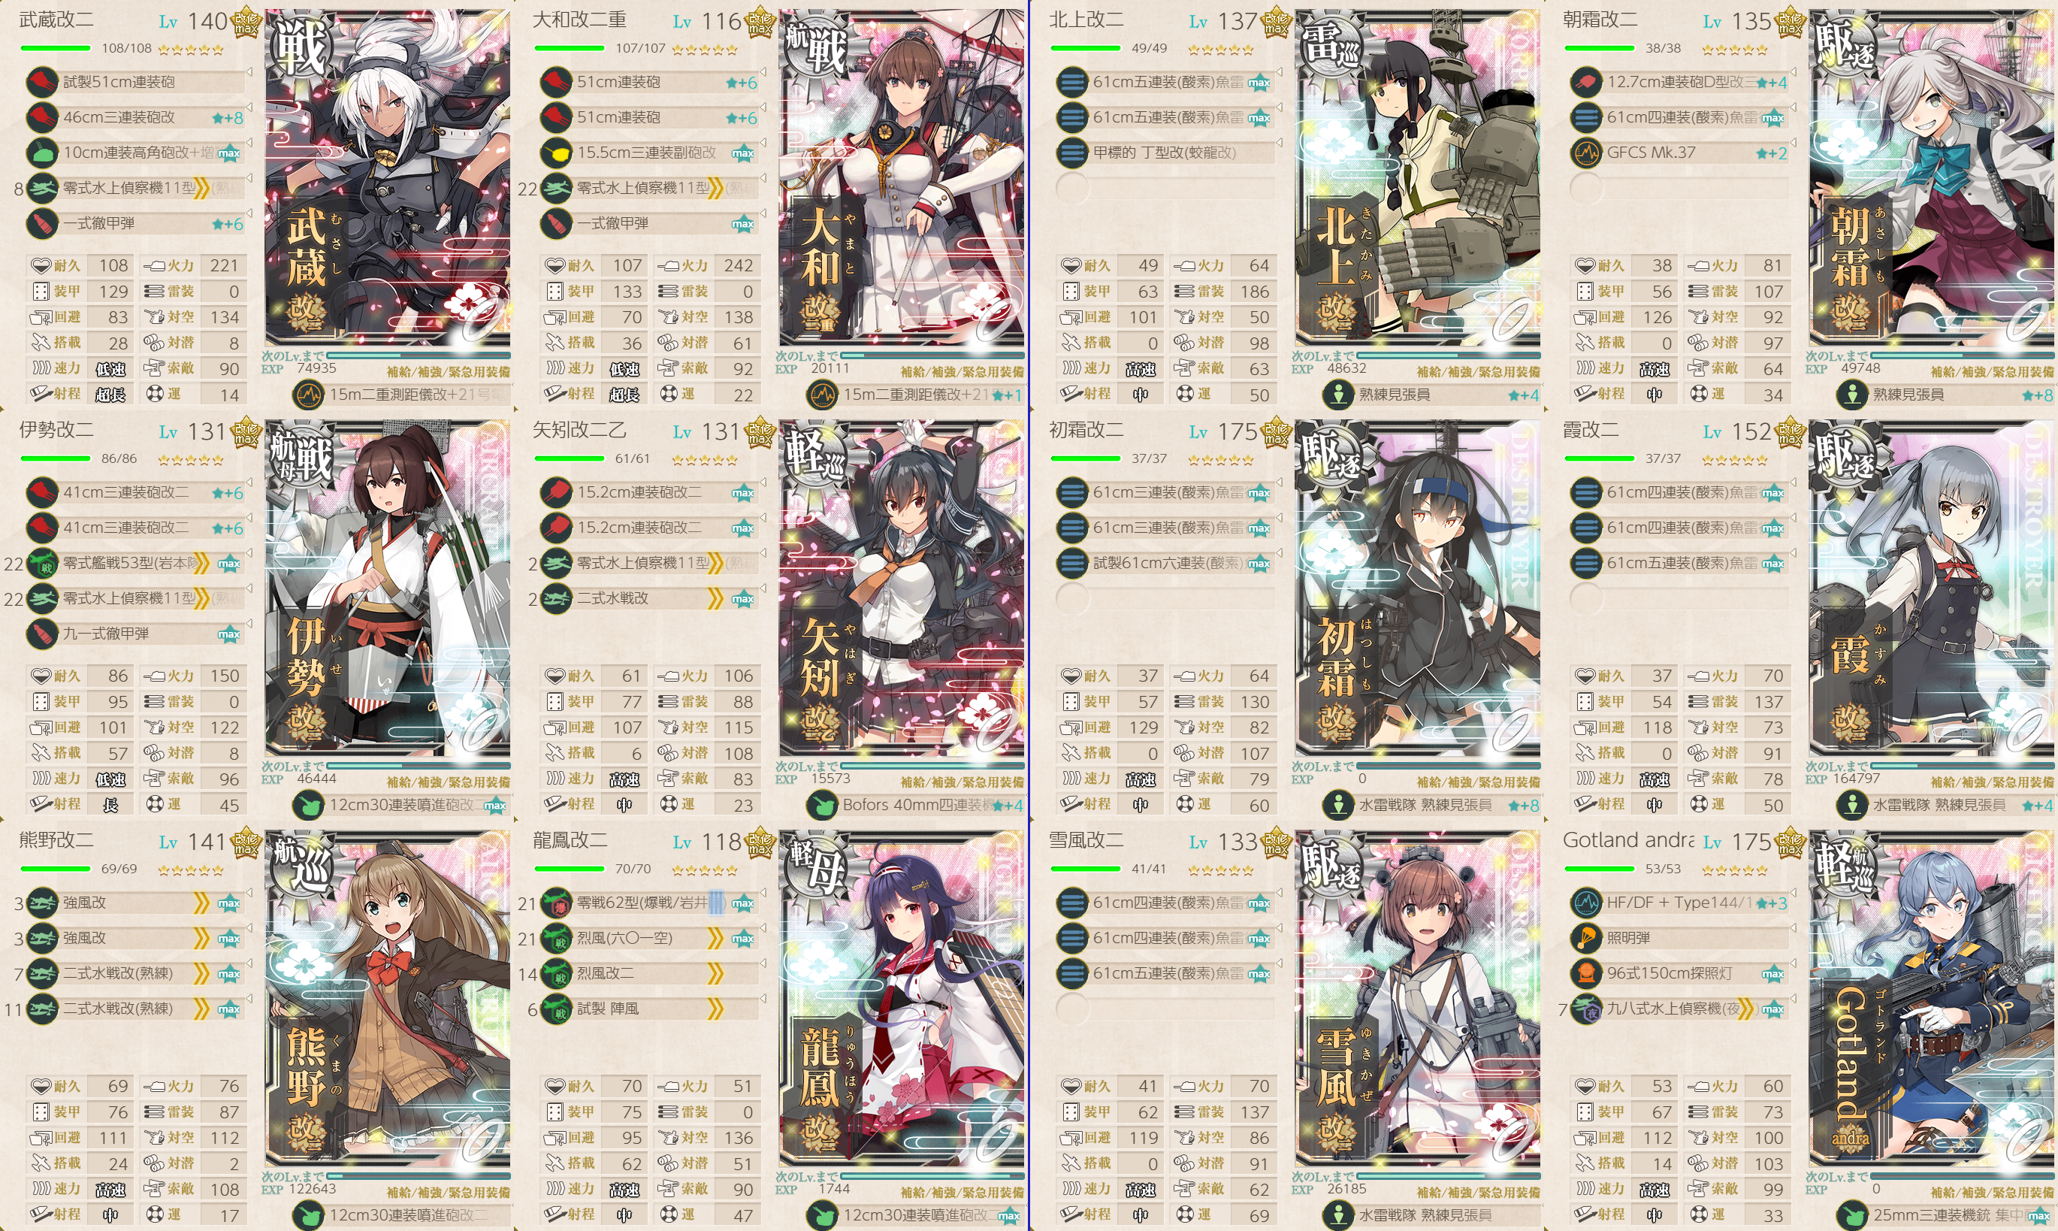Click the seaplane icon next to 強風改 top slot
This screenshot has height=1231, width=2058.
pyautogui.click(x=42, y=903)
